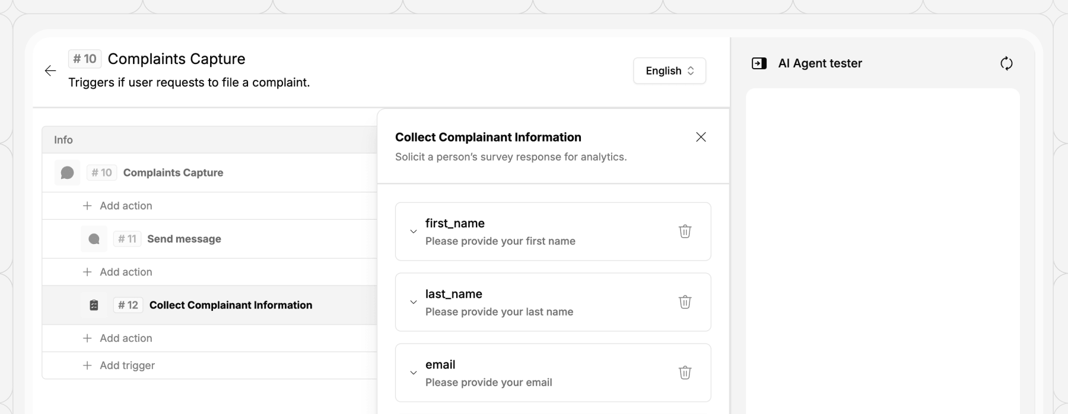Click the trash icon for email field

coord(685,373)
